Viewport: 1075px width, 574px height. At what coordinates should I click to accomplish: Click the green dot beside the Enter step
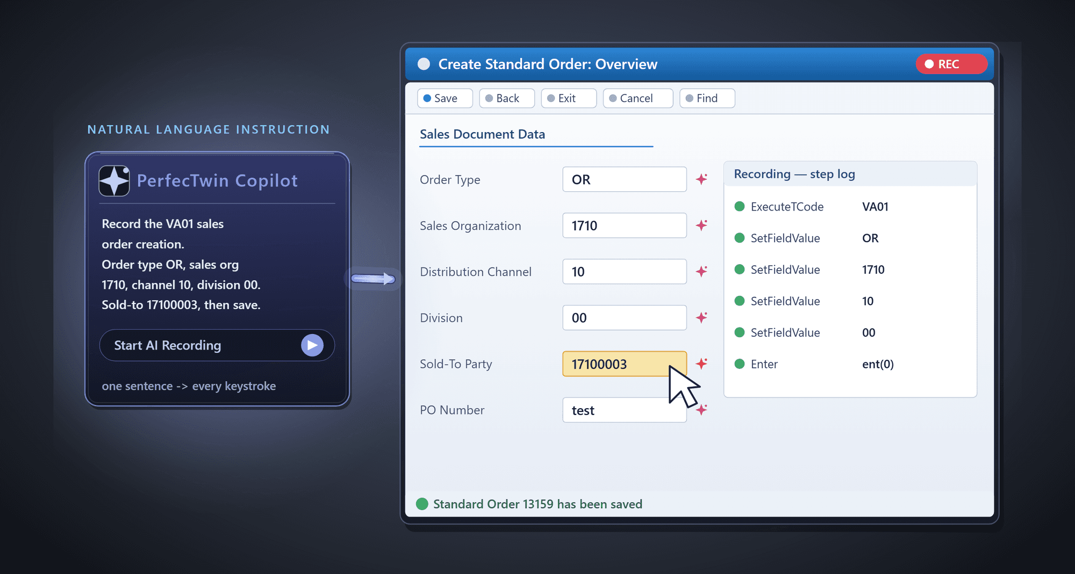click(740, 364)
